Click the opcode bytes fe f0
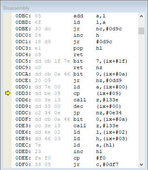This screenshot has height=170, width=148. (x=43, y=158)
